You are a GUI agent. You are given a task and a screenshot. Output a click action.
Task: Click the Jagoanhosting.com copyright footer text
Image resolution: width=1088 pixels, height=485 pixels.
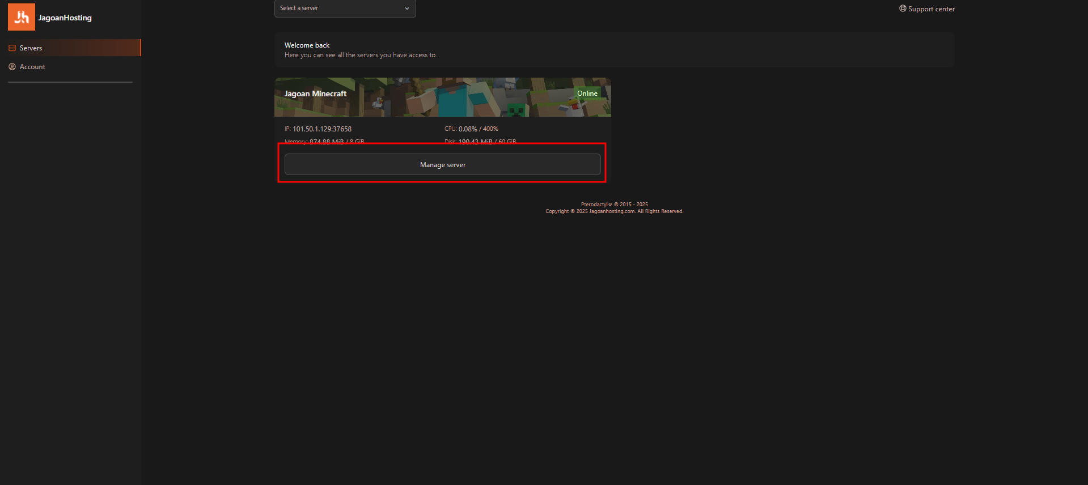click(615, 211)
